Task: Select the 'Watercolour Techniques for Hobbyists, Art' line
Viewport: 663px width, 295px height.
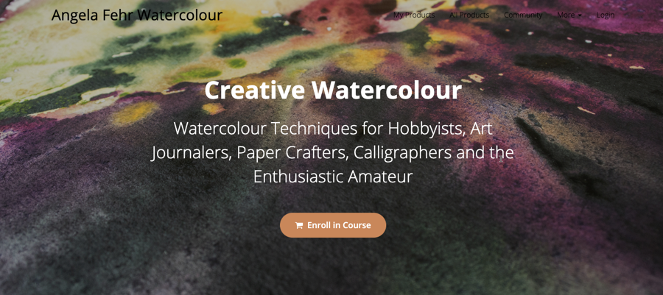Action: click(x=333, y=128)
